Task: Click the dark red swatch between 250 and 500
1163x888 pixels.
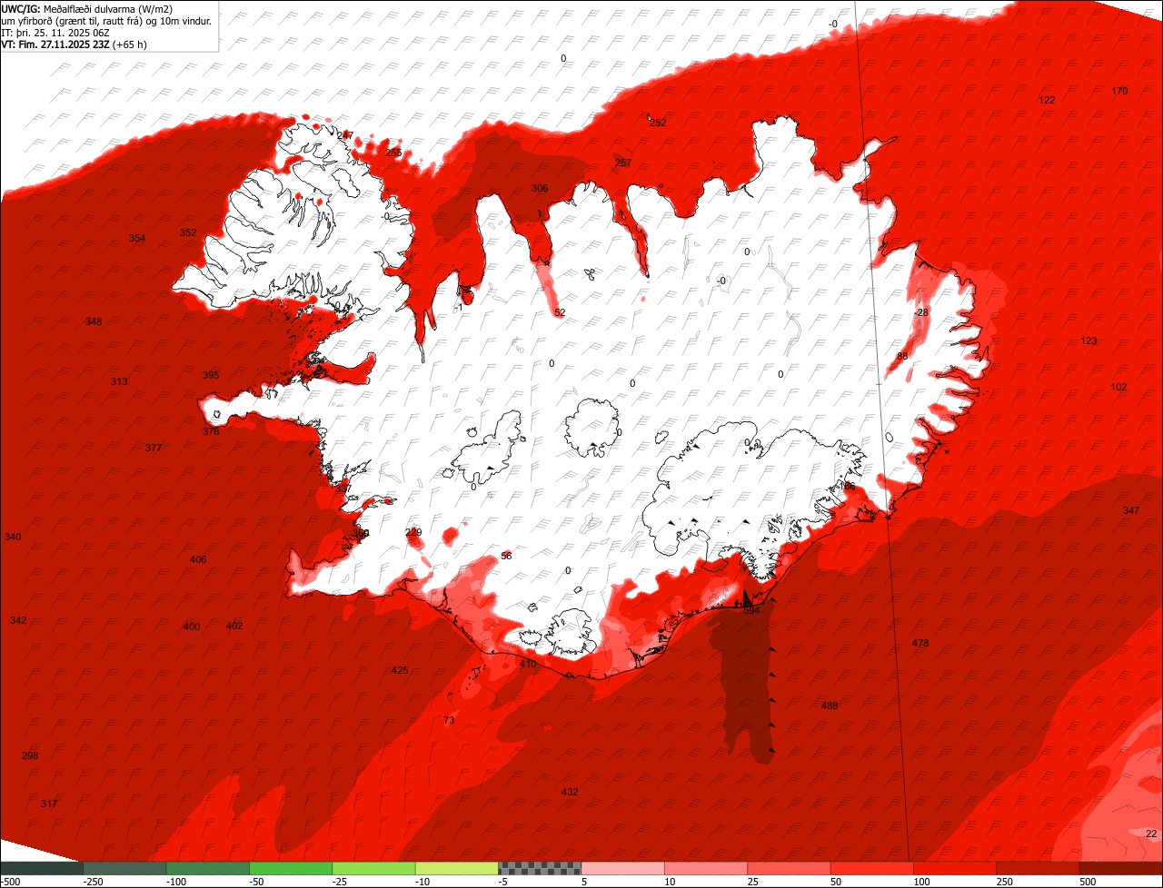Action: pyautogui.click(x=1039, y=868)
